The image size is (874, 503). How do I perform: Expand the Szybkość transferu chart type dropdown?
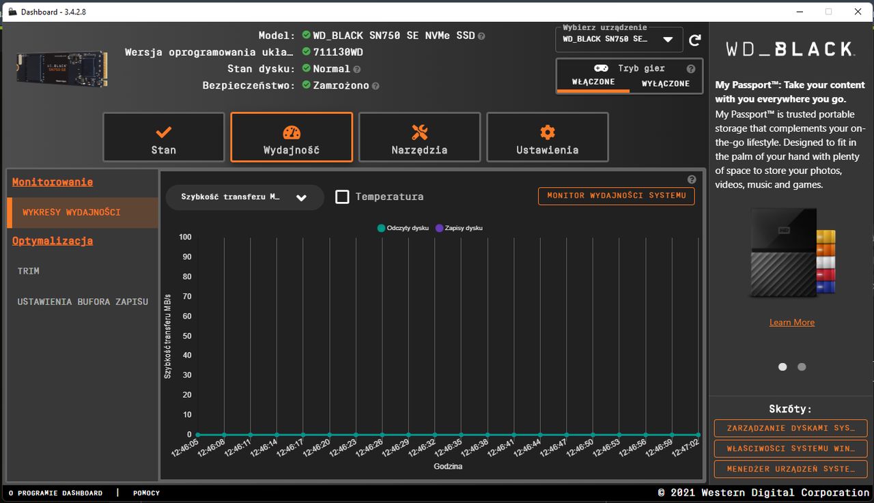(244, 197)
